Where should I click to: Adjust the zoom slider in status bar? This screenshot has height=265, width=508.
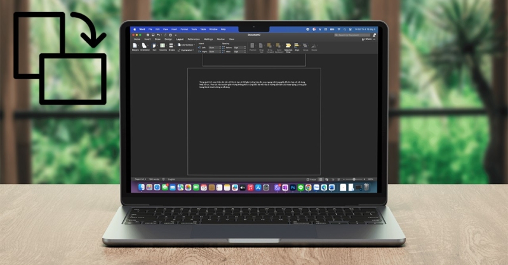click(354, 179)
